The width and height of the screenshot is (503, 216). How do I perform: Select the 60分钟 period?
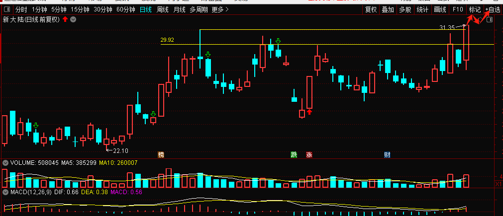(x=126, y=9)
